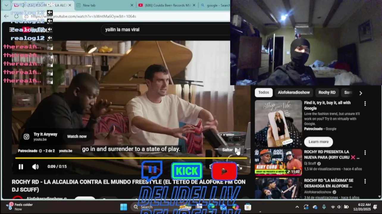
Task: Close the active LA ALCA YouTube tab
Action: (x=70, y=5)
